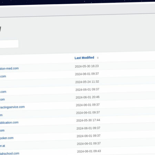Select the date 2024-06-01 09:43
Viewport: 155px width, 155px height.
(x=89, y=151)
